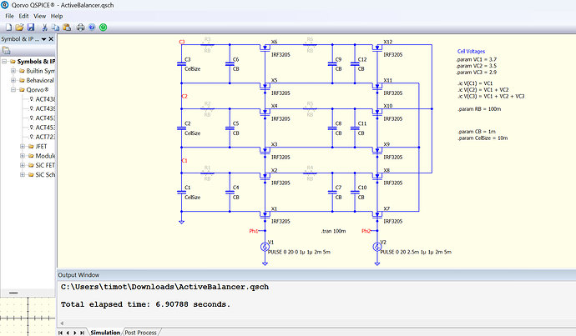Copy selection with the copy icon

tap(55, 28)
